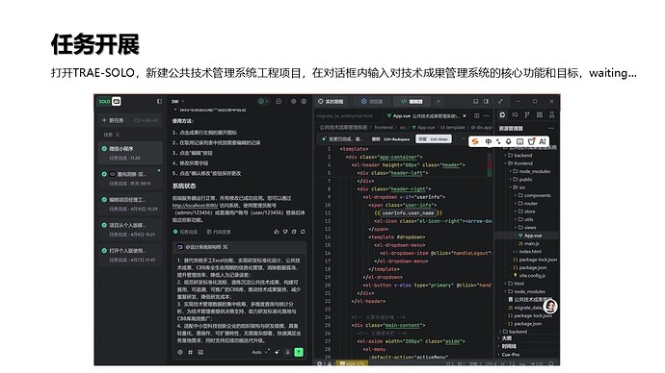This screenshot has width=665, height=373.
Task: Open the 微信小程序 task
Action: [130, 153]
